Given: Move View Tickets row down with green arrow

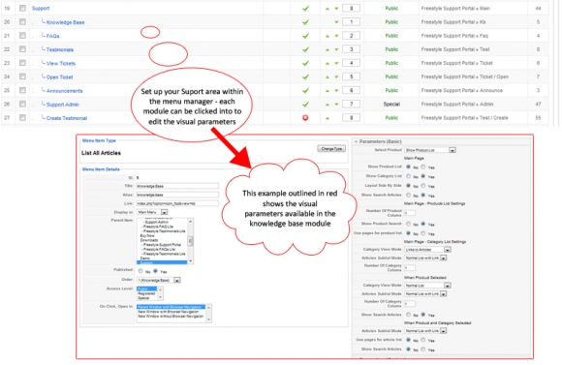Looking at the screenshot, I should [336, 63].
